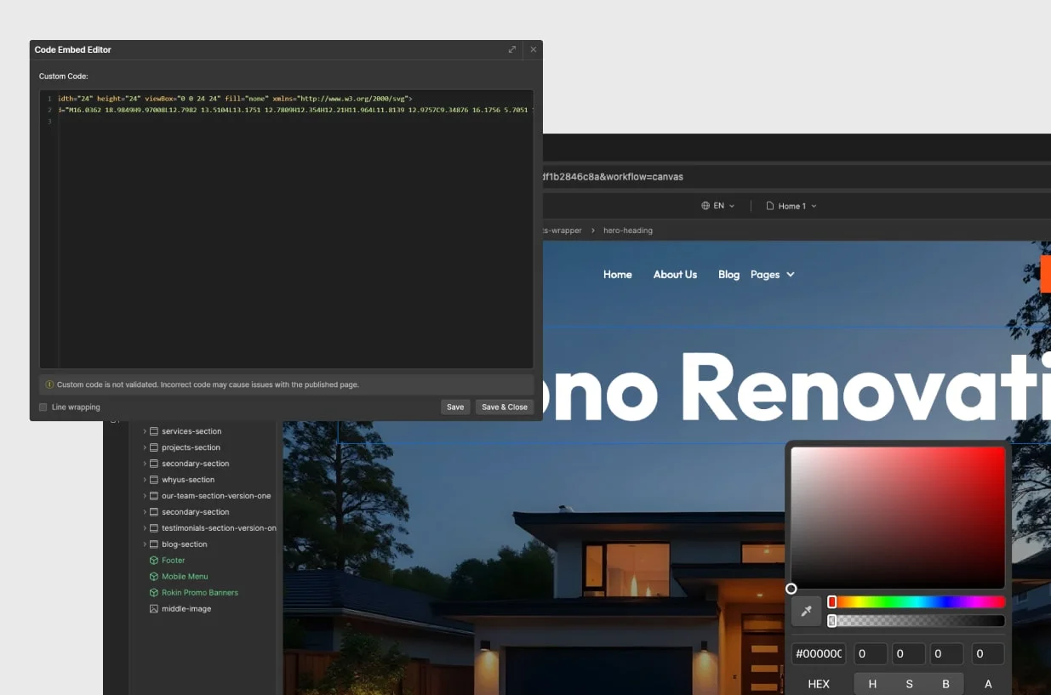Image resolution: width=1051 pixels, height=695 pixels.
Task: Expand the Code Embed Editor to full size
Action: pos(512,49)
